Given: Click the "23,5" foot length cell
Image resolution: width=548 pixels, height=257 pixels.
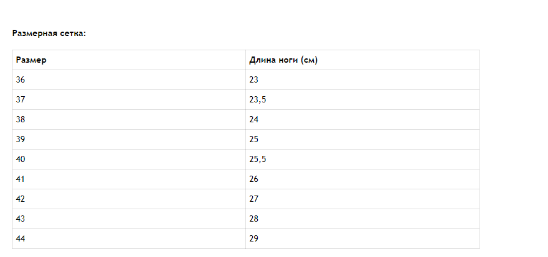Looking at the screenshot, I should pyautogui.click(x=257, y=100).
